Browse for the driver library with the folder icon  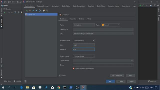pos(132,60)
